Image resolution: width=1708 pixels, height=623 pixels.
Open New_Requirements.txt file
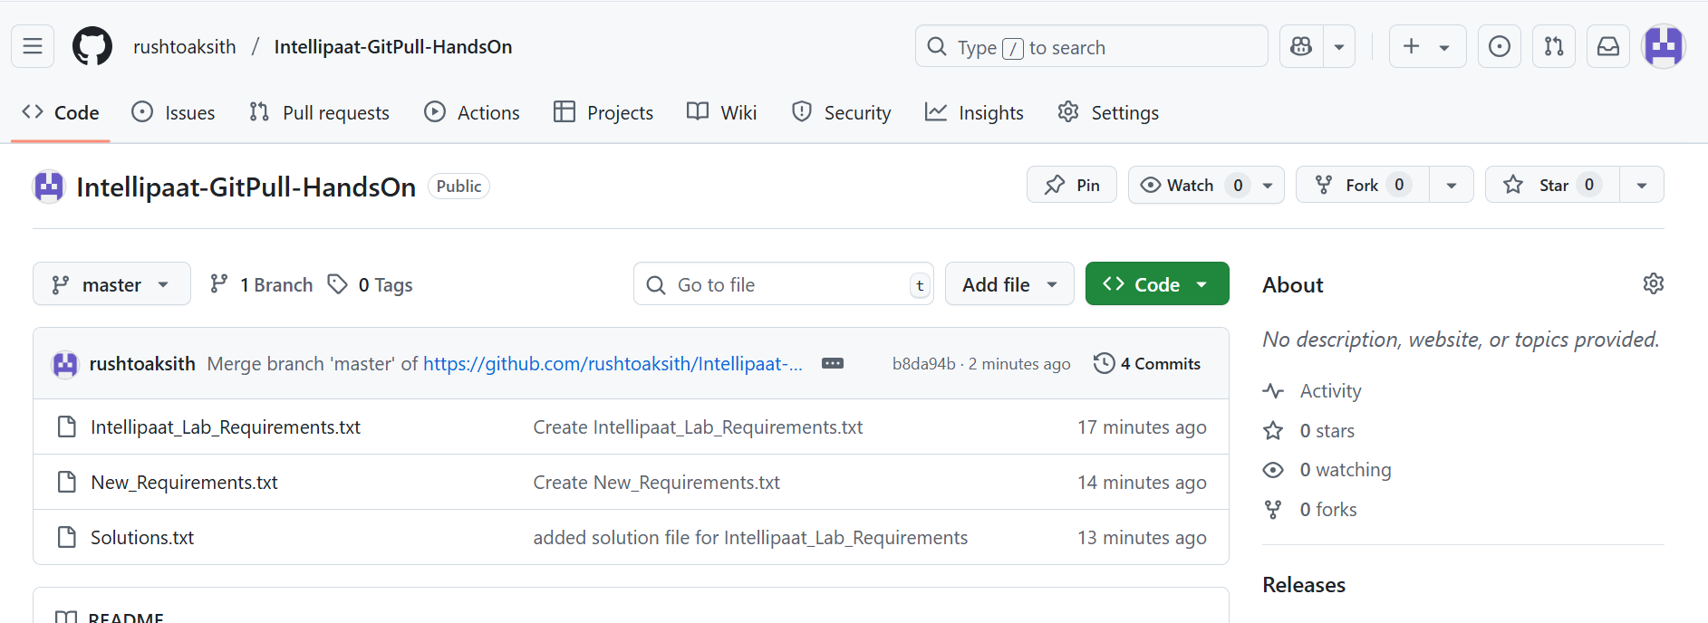[x=184, y=482]
